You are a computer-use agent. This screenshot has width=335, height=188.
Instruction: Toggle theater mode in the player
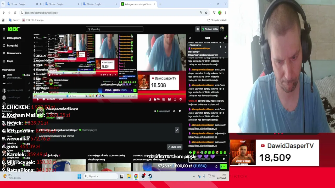coord(169,99)
